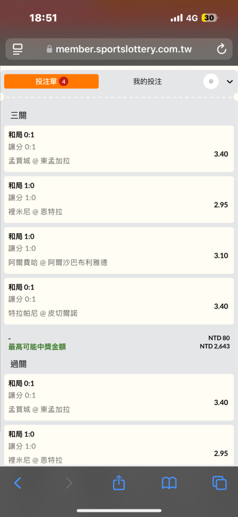
Task: Tap the 三關 section header
Action: pos(19,115)
